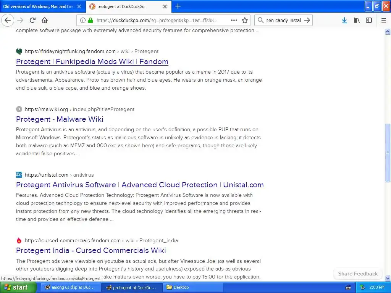Viewport: 391px width, 293px height.
Task: Open Protegent Funkipedia Mods Wiki link
Action: [92, 61]
